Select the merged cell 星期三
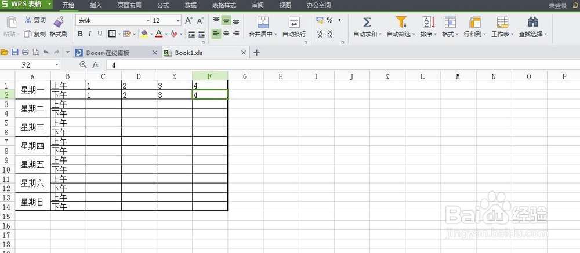 32,127
